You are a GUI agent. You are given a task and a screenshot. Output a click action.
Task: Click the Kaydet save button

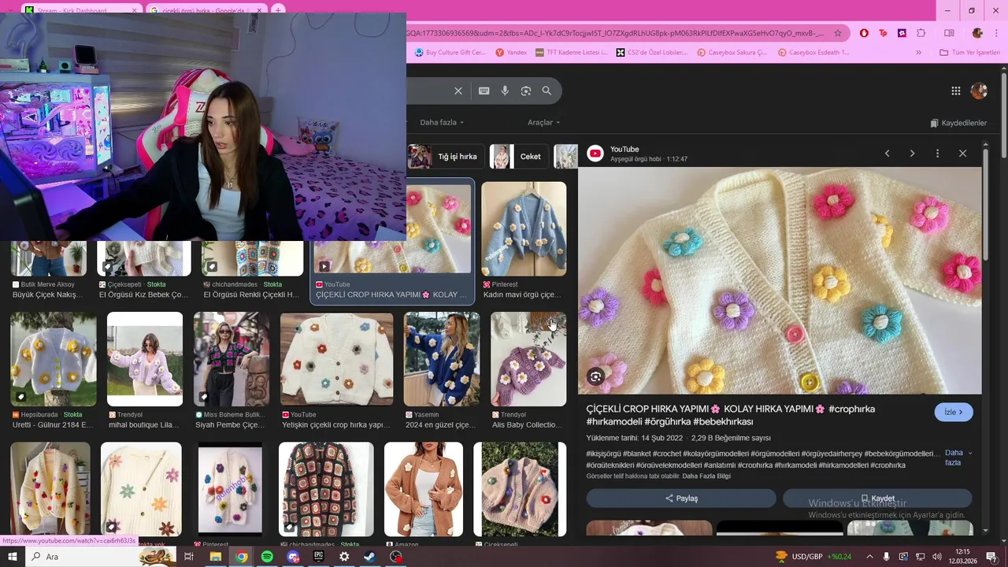877,498
